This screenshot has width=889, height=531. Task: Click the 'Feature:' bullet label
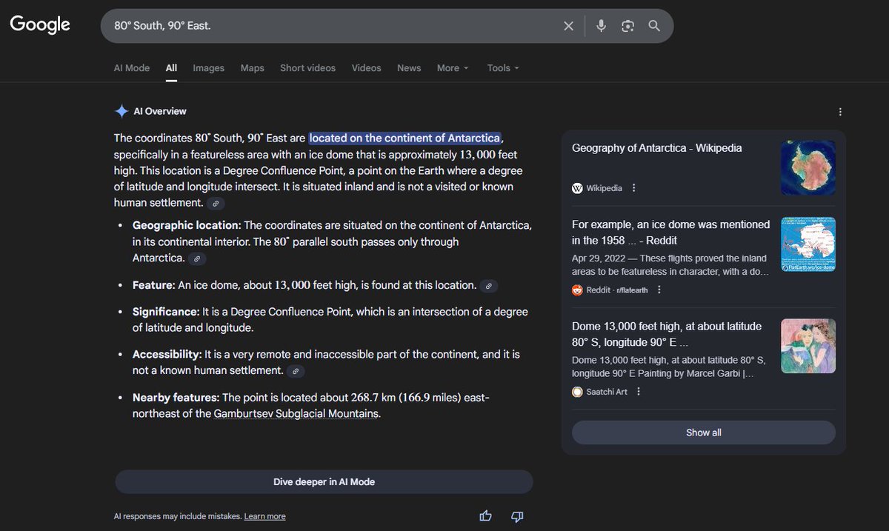coord(154,285)
